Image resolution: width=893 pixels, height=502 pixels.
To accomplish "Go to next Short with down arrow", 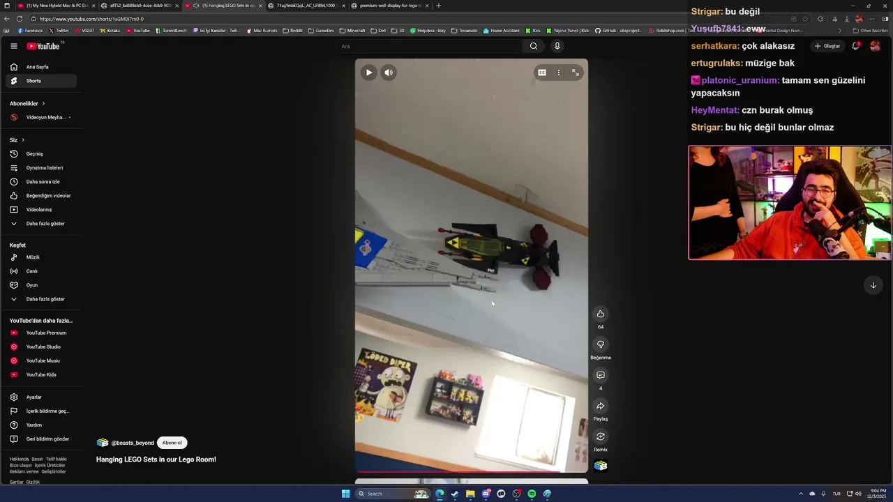I will coord(873,285).
